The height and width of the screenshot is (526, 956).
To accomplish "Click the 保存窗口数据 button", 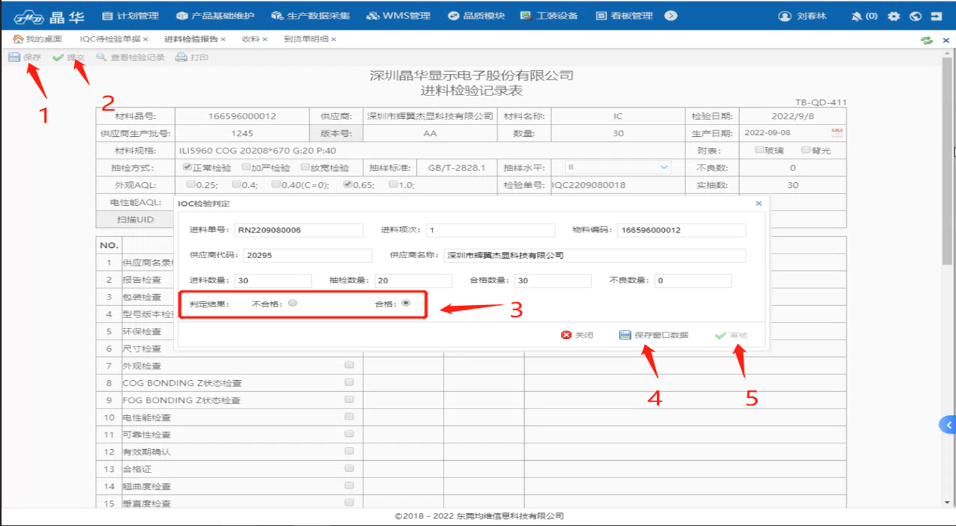I will click(x=654, y=335).
